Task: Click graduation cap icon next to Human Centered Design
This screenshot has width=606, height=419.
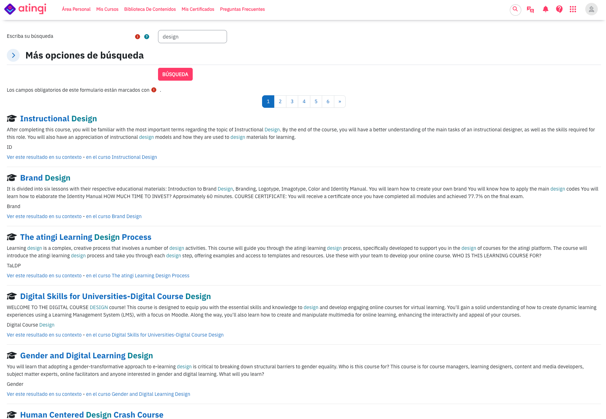Action: click(12, 415)
